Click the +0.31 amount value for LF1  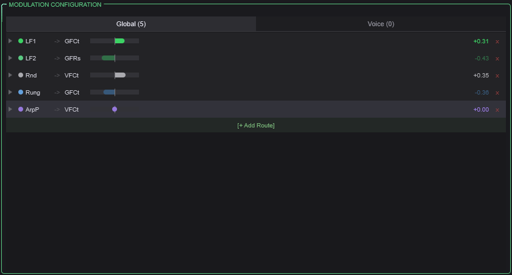481,41
